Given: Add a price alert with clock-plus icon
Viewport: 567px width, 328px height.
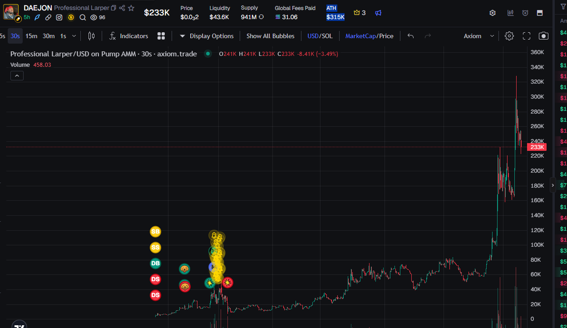Looking at the screenshot, I should [525, 13].
